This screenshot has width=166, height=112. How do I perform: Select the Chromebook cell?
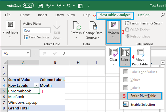point(23,91)
